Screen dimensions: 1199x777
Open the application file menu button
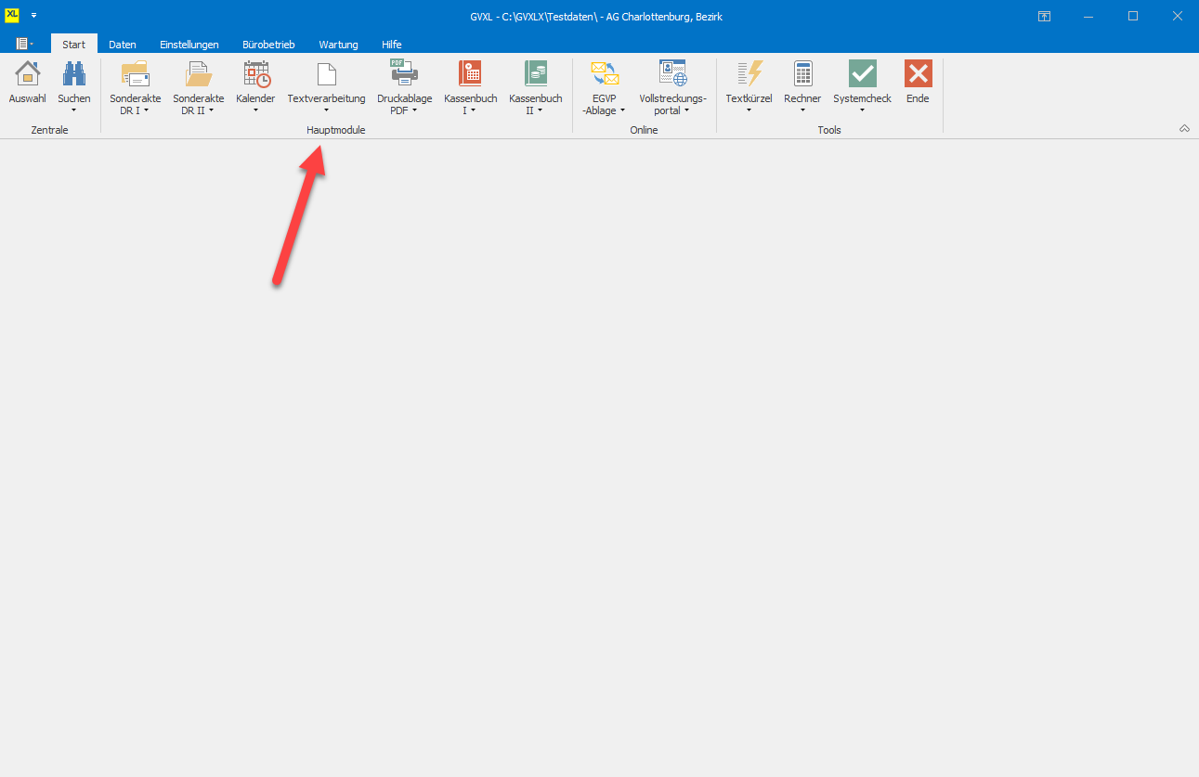(25, 44)
